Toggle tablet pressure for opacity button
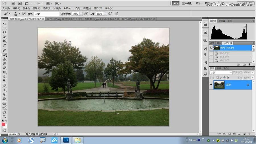Viewport: 256px width, 144px height. coord(86,14)
